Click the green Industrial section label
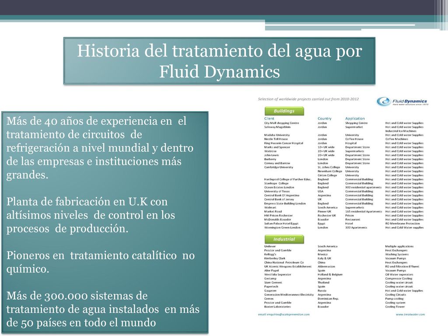Viewport: 448px width, 336px height. click(284, 239)
